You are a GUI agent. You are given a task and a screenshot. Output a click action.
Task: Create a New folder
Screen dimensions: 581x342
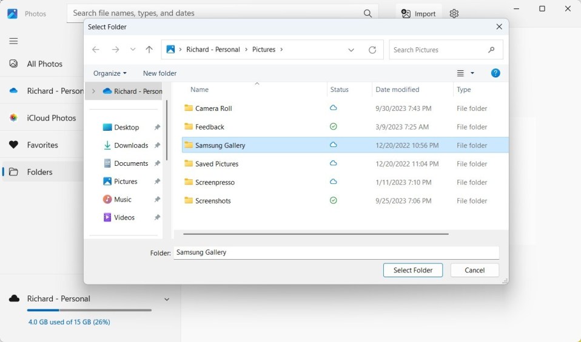point(160,73)
